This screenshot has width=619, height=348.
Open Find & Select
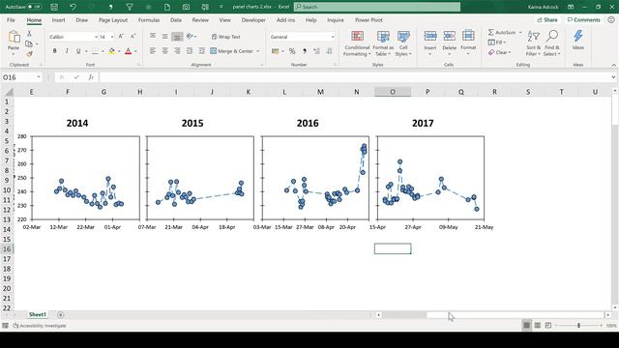[552, 43]
